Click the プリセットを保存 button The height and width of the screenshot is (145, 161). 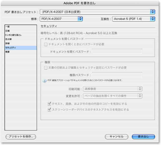coord(21,136)
